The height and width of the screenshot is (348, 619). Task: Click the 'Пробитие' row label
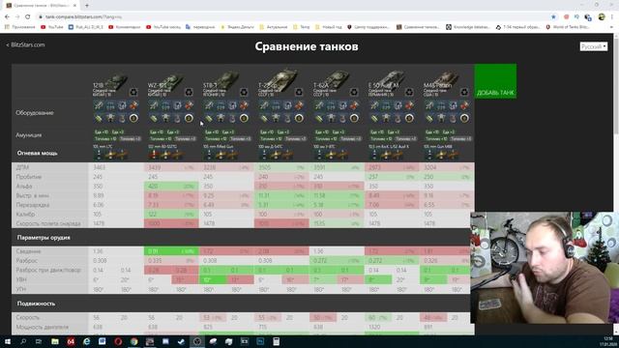click(x=29, y=177)
